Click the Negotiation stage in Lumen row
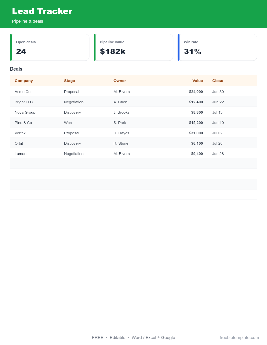 [x=74, y=154]
